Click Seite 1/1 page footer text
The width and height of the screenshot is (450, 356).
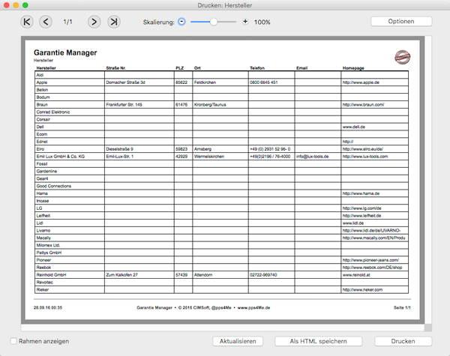(402, 307)
